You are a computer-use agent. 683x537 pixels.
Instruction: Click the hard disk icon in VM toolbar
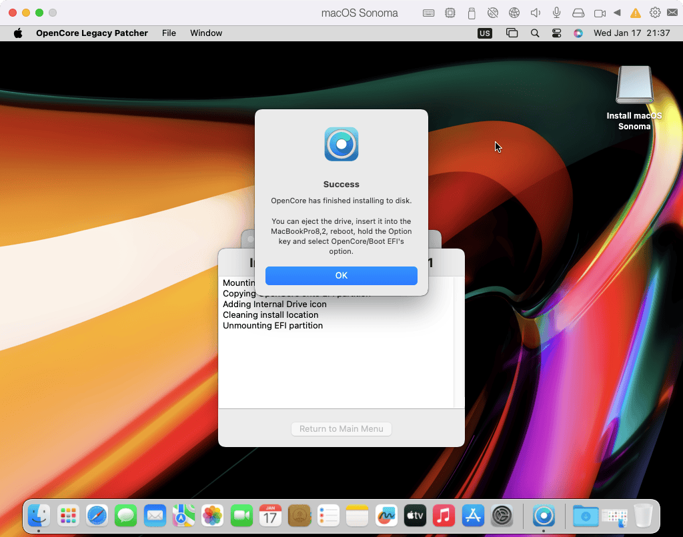pyautogui.click(x=578, y=13)
